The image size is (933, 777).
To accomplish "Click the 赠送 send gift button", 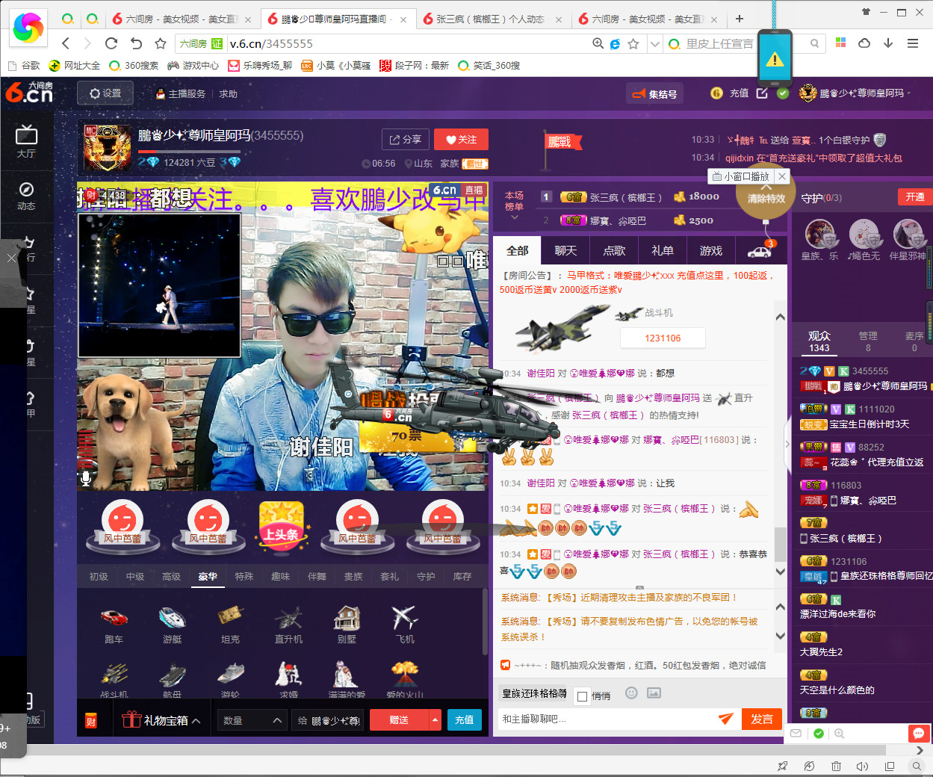I will tap(400, 720).
